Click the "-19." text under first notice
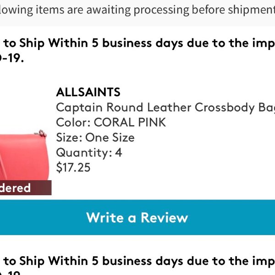 11,58
